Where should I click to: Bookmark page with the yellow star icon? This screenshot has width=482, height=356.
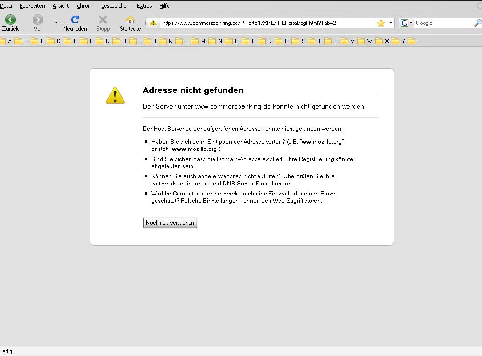[381, 23]
